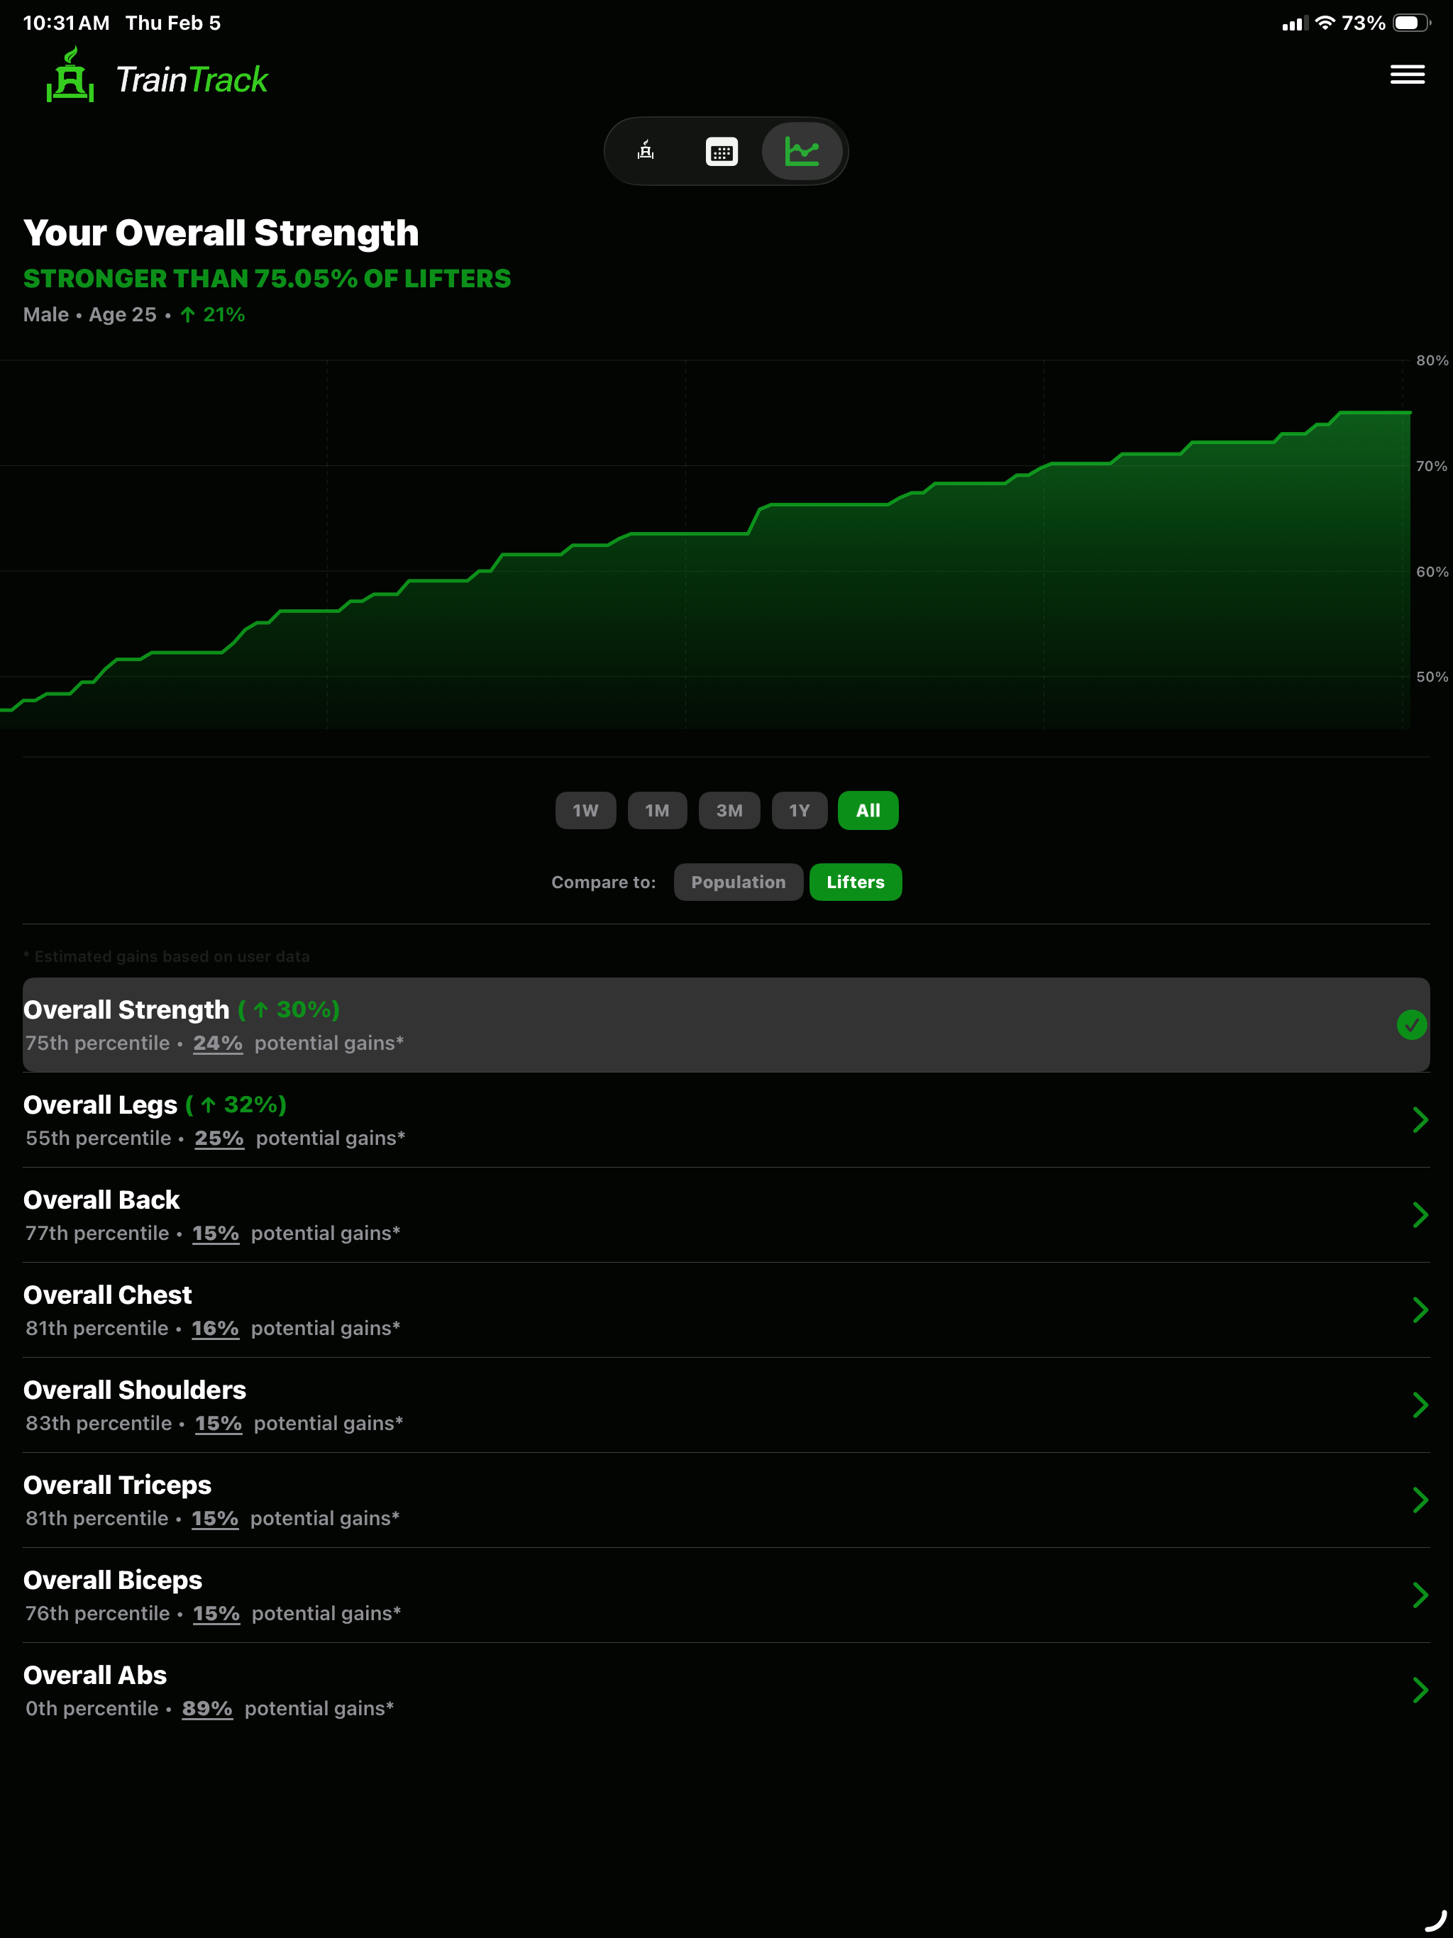The image size is (1453, 1938).
Task: Compare to Lifters
Action: click(856, 882)
